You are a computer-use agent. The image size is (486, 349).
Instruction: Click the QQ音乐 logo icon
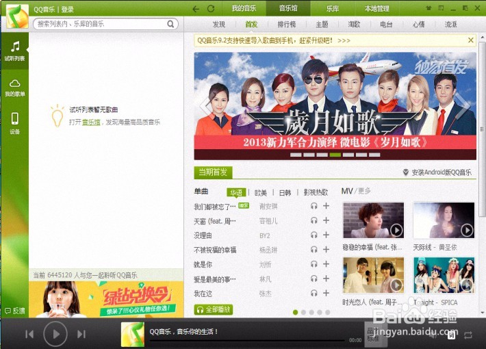[17, 16]
